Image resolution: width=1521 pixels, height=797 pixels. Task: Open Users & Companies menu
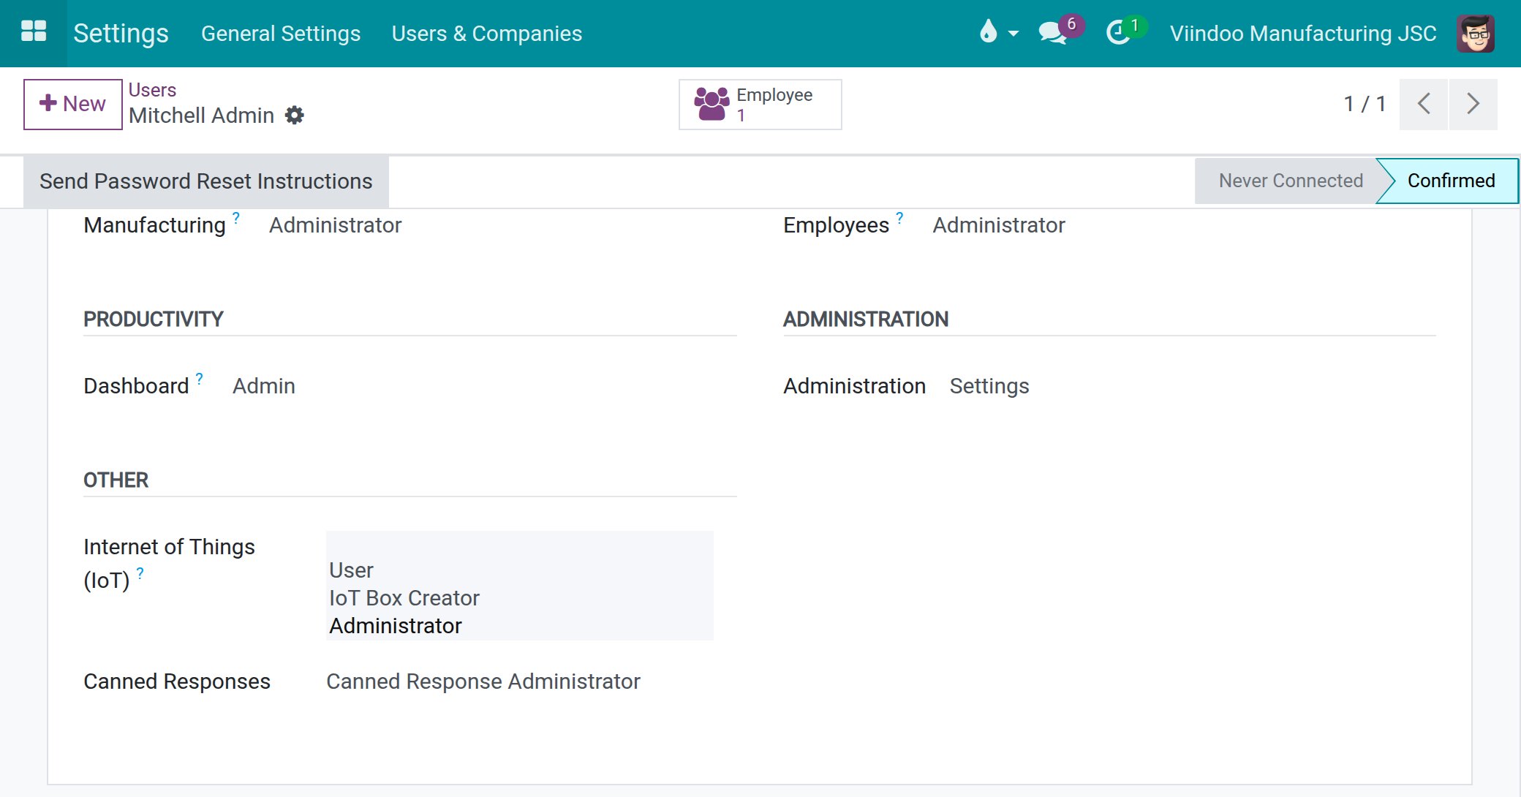coord(487,34)
